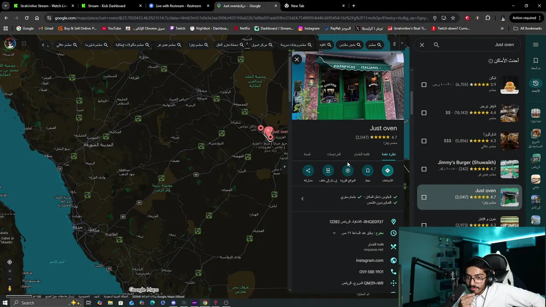The height and width of the screenshot is (307, 546).
Task: Open the All Bookmarks folder
Action: pos(528,29)
